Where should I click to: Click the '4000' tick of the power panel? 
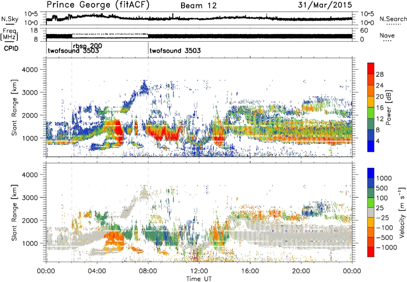pyautogui.click(x=30, y=70)
